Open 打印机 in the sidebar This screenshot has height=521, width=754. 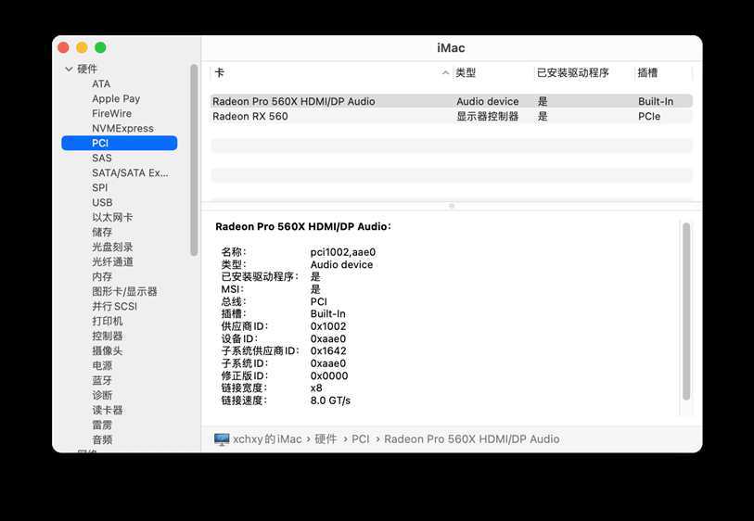[x=107, y=321]
